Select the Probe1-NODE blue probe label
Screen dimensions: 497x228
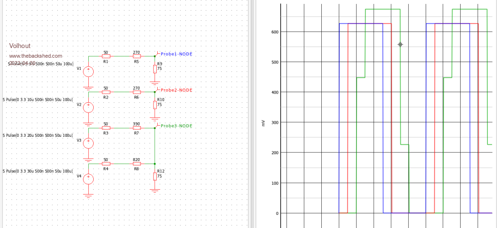176,54
